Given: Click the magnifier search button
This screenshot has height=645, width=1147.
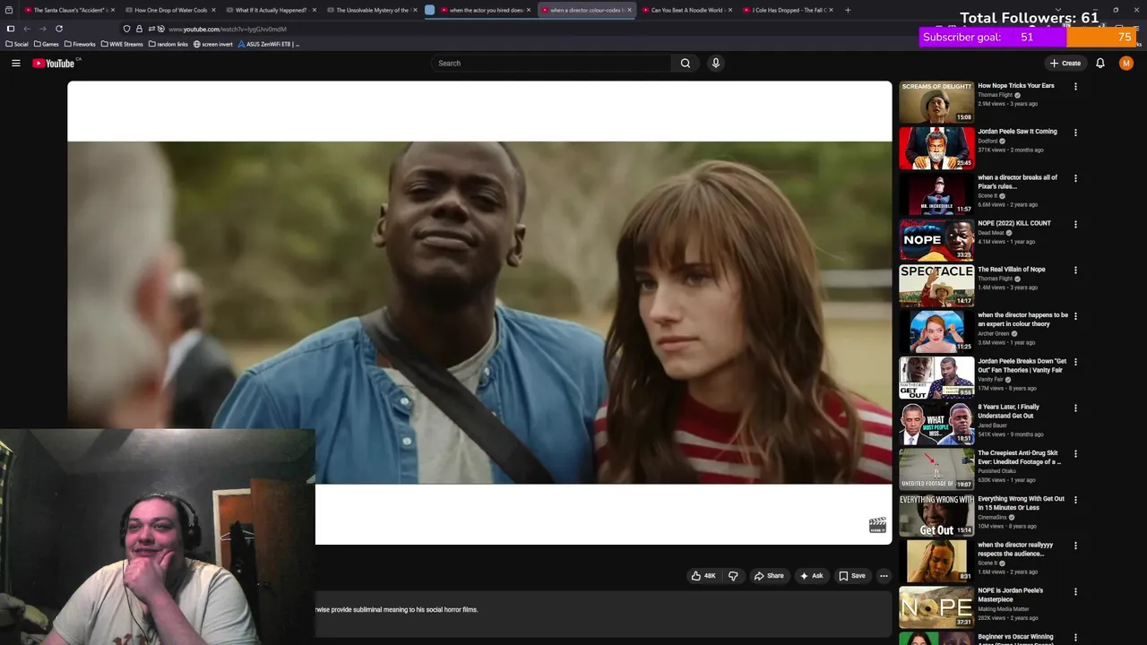Looking at the screenshot, I should (x=686, y=63).
